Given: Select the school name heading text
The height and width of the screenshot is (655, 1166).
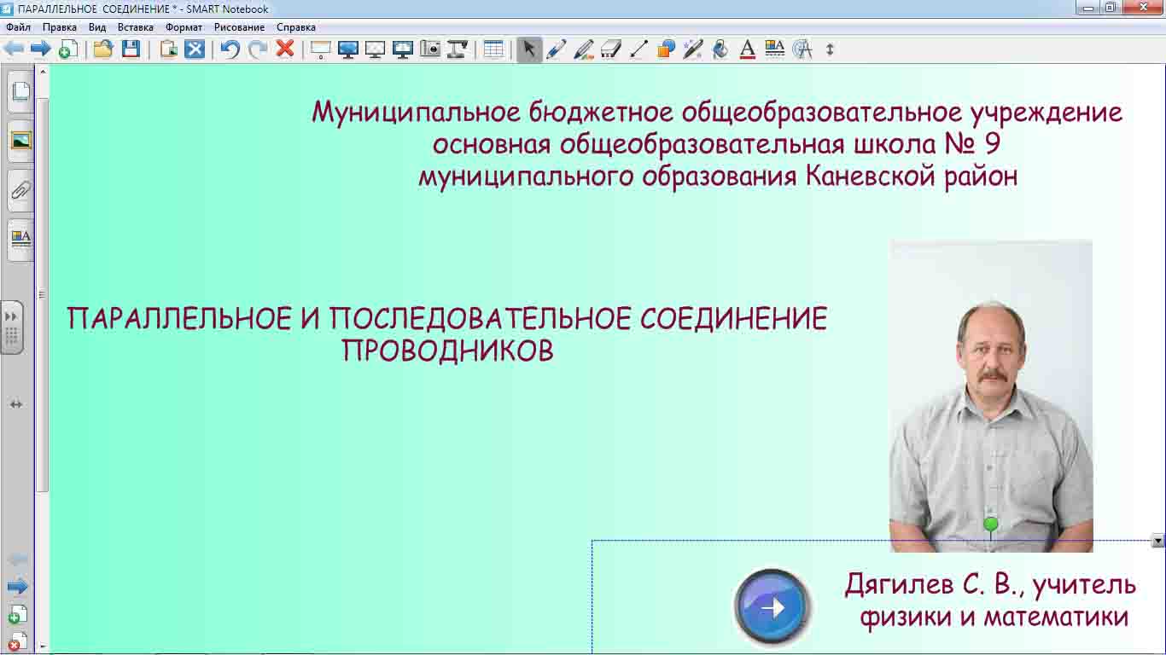Looking at the screenshot, I should [x=717, y=144].
